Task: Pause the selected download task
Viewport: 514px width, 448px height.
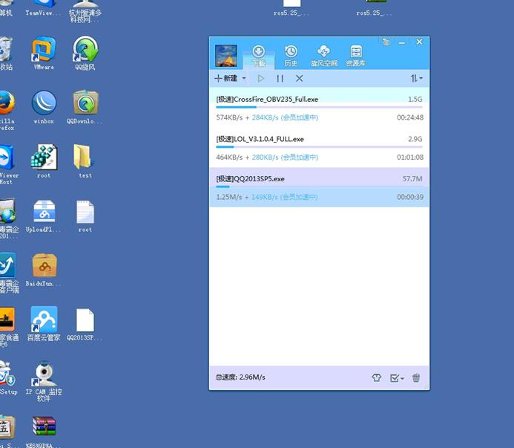Action: click(280, 79)
